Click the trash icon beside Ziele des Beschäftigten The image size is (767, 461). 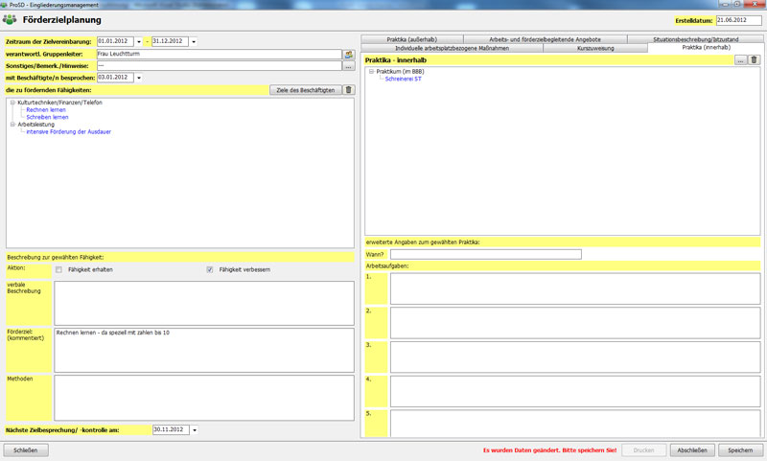pyautogui.click(x=349, y=90)
